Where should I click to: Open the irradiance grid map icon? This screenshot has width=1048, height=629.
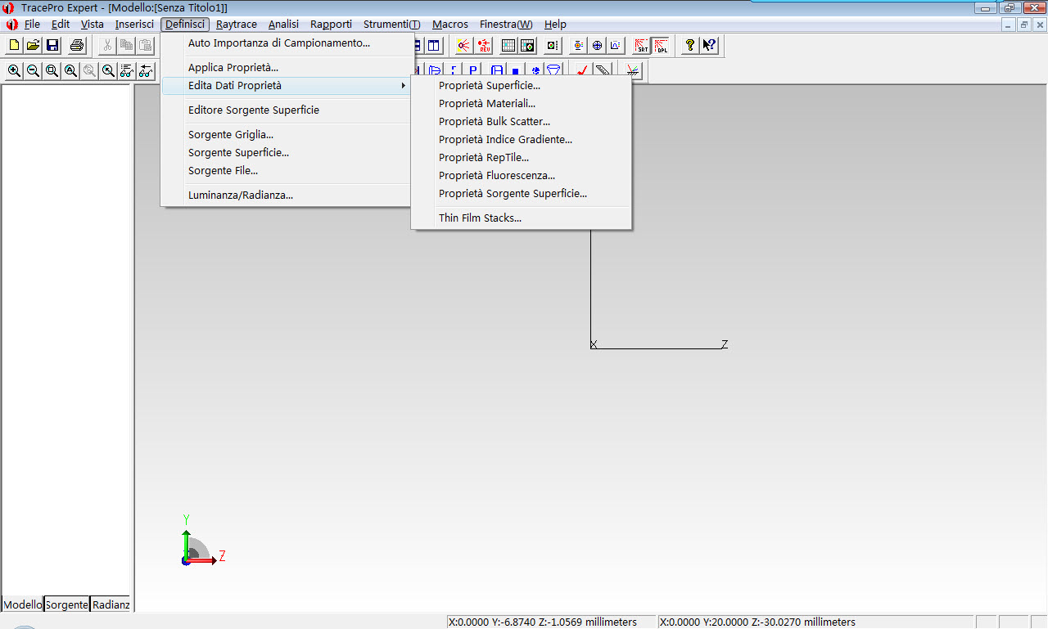click(x=508, y=45)
